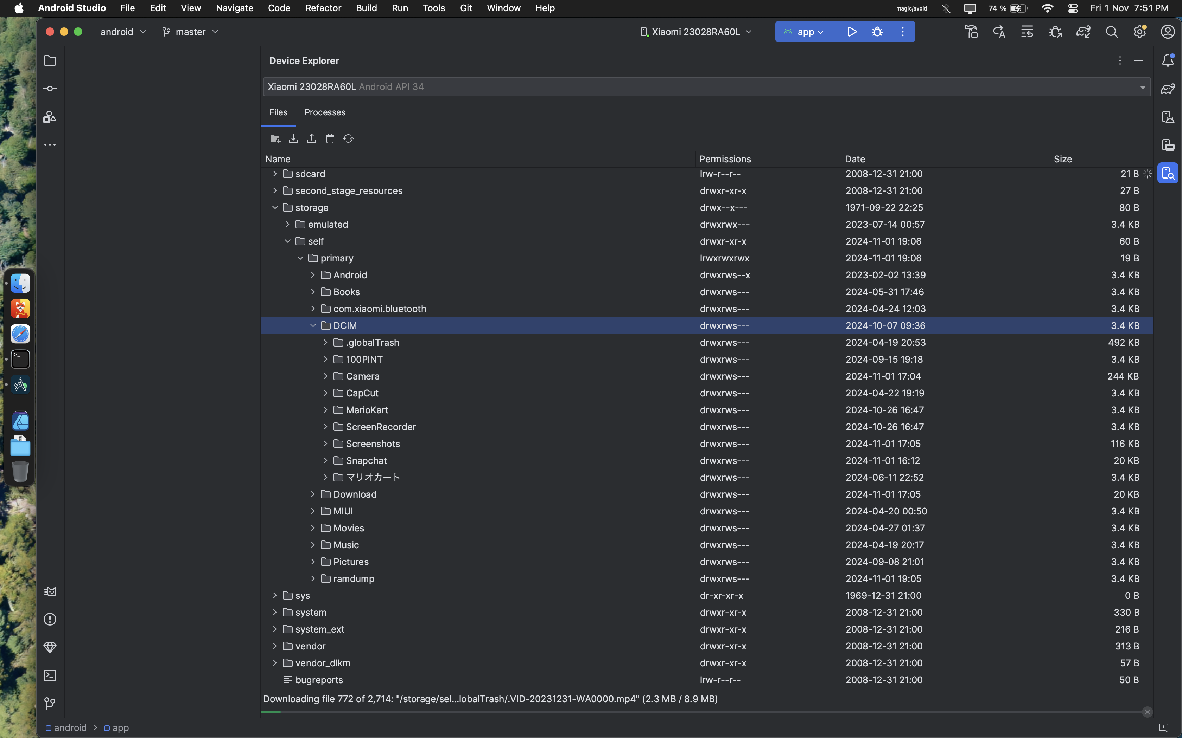Screen dimensions: 1182x738
Task: Click the app breadcrumb in status bar
Action: coord(116,728)
